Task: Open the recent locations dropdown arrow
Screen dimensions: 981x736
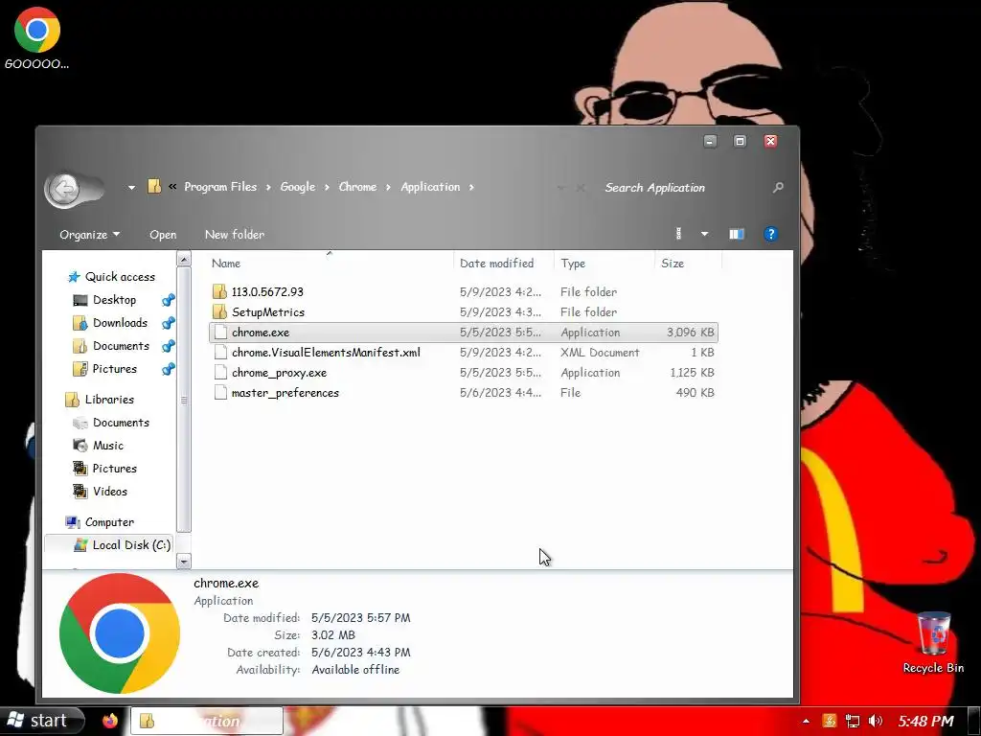Action: 131,187
